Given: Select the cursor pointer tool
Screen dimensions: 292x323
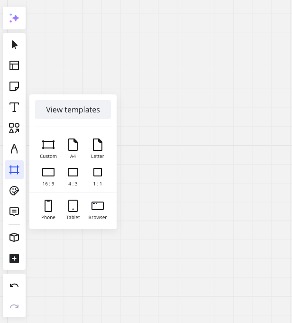Looking at the screenshot, I should tap(14, 45).
